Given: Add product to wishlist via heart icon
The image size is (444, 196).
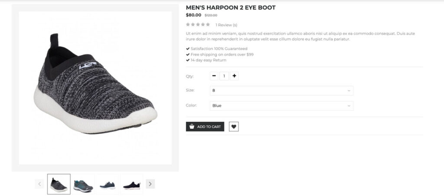Looking at the screenshot, I should (234, 127).
